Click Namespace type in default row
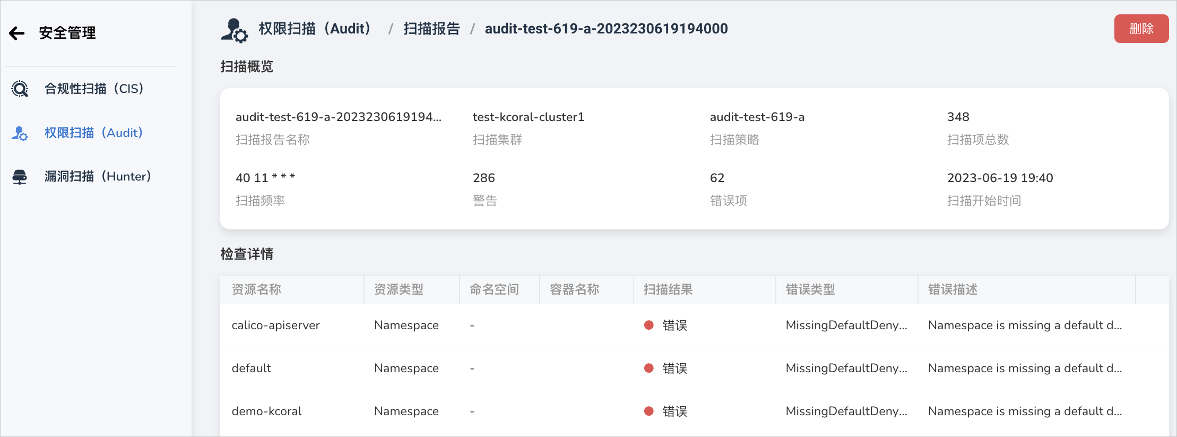The image size is (1177, 437). tap(406, 368)
